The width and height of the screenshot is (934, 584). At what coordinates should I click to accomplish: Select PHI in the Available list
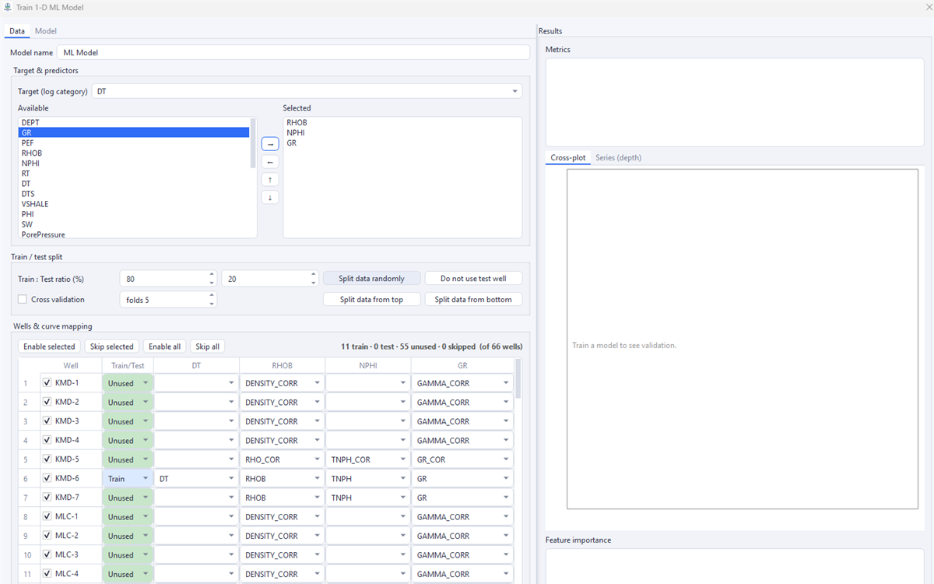pos(134,214)
